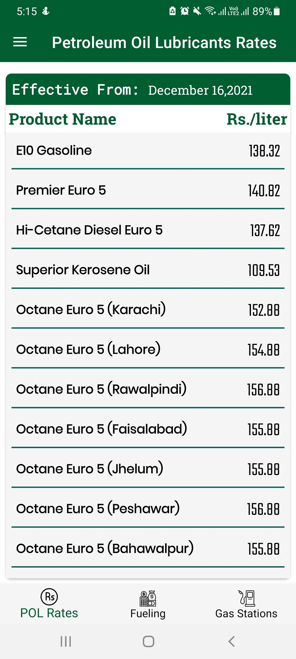Open the hamburger navigation menu
Screen dimensions: 296x659
pyautogui.click(x=20, y=42)
